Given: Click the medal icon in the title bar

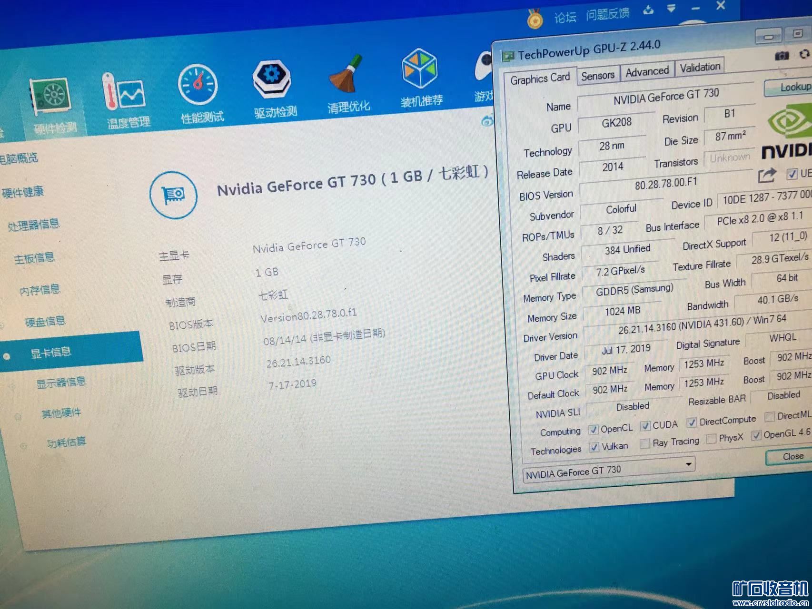Looking at the screenshot, I should (535, 20).
